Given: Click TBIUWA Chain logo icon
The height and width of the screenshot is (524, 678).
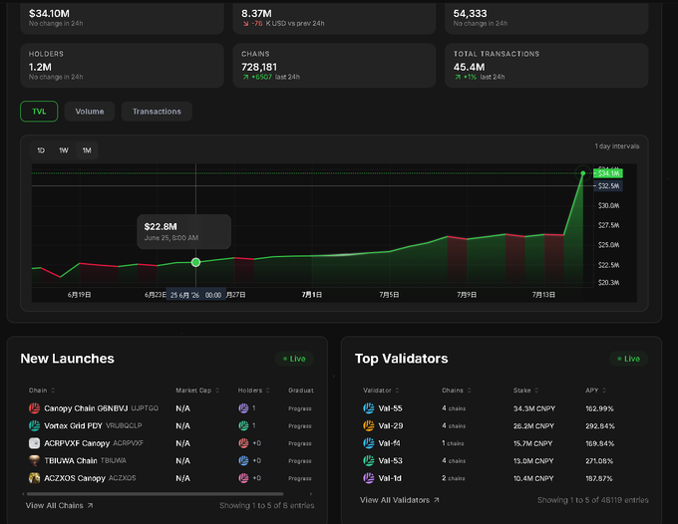Looking at the screenshot, I should 34,460.
